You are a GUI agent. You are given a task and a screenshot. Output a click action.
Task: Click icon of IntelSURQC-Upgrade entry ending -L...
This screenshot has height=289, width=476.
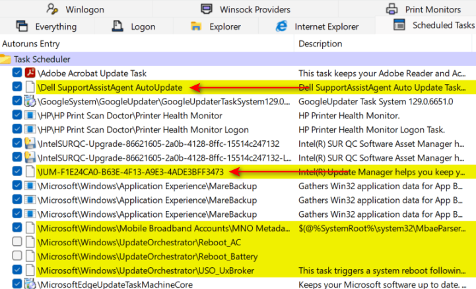pos(30,157)
